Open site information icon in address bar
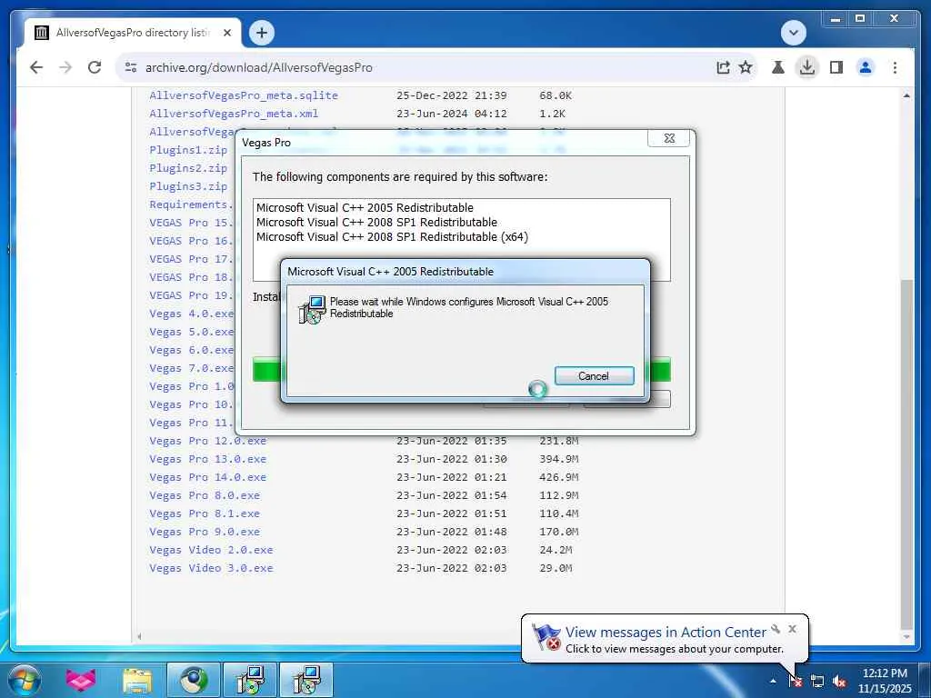931x698 pixels. 131,67
